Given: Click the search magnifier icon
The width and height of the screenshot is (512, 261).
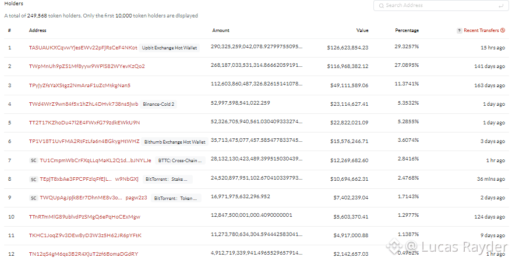Looking at the screenshot, I should [381, 5].
